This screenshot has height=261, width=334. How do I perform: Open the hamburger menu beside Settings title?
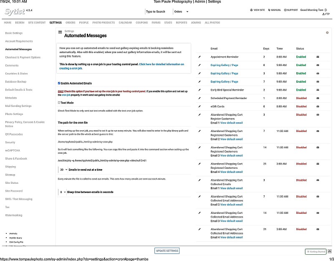pyautogui.click(x=60, y=32)
